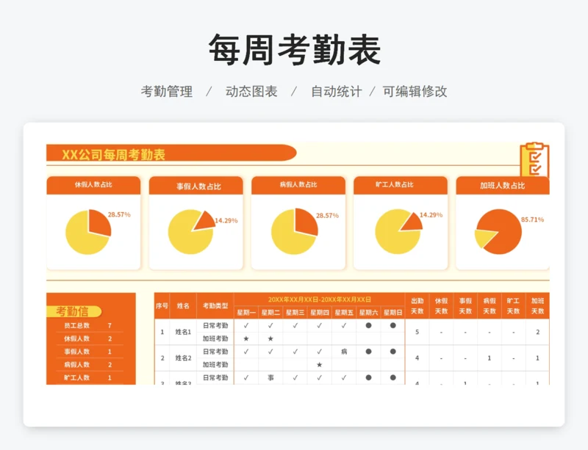This screenshot has height=450, width=588.
Task: Click the 星期一 column header
Action: (x=246, y=313)
